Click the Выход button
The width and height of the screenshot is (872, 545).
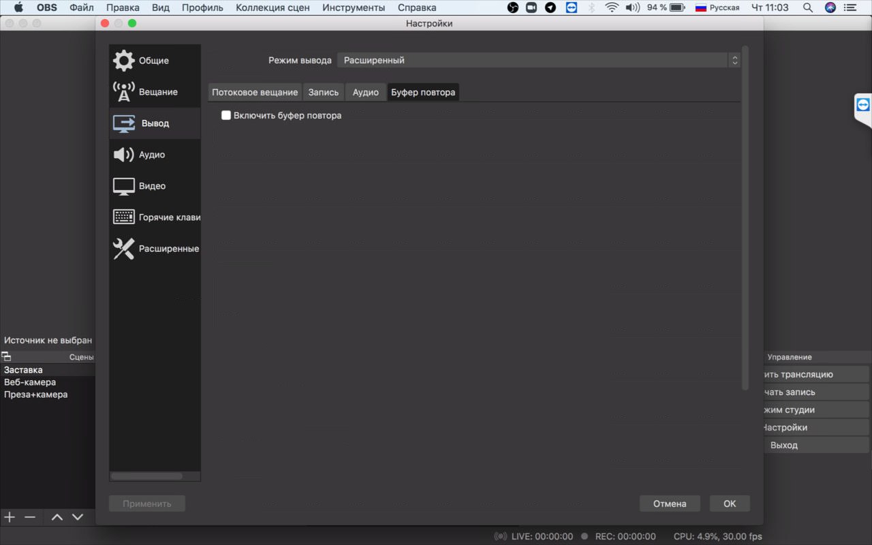(816, 445)
